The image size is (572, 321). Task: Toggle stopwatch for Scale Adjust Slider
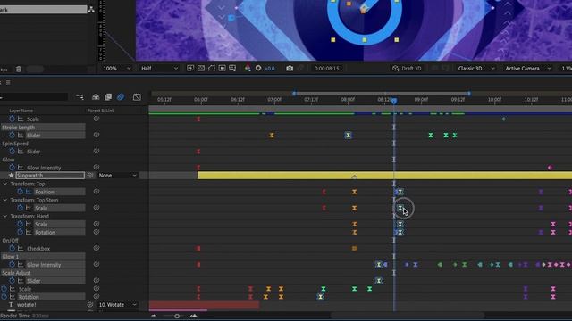[12, 281]
